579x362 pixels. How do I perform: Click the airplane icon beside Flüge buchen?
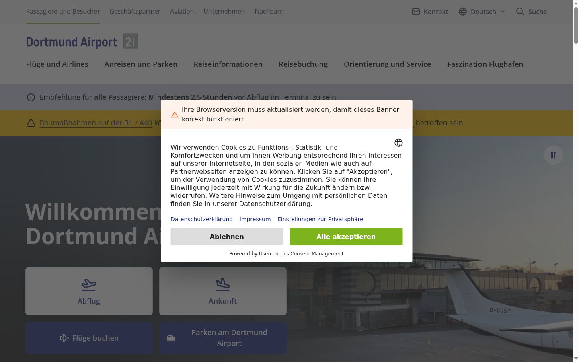tap(64, 338)
